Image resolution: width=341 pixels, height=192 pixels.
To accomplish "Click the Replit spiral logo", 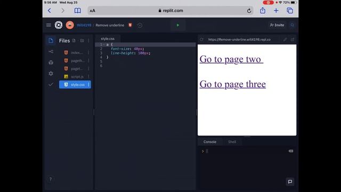I will coord(59,25).
